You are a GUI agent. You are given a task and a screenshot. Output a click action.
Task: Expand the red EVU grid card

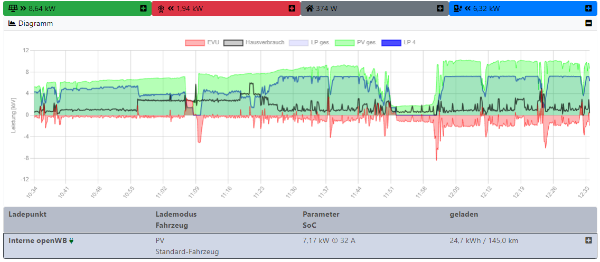(x=292, y=8)
